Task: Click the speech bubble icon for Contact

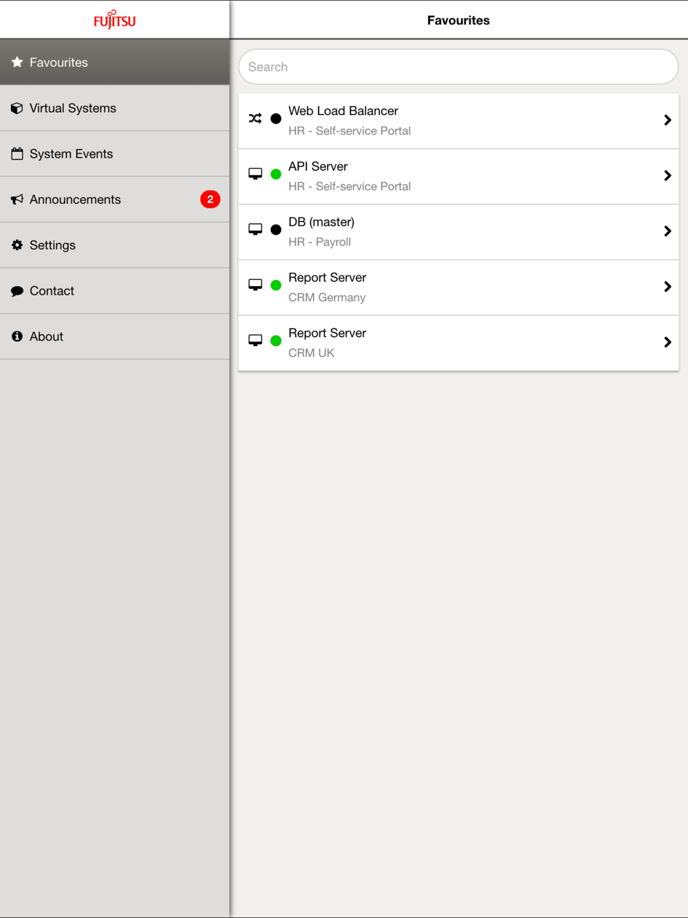Action: click(x=17, y=291)
